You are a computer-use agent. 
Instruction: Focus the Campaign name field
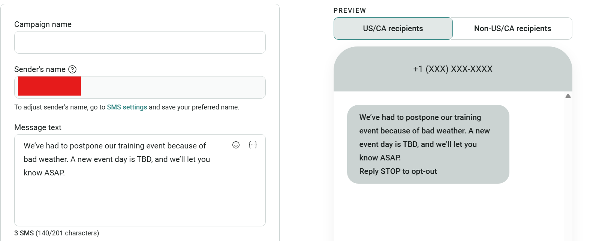coord(139,42)
